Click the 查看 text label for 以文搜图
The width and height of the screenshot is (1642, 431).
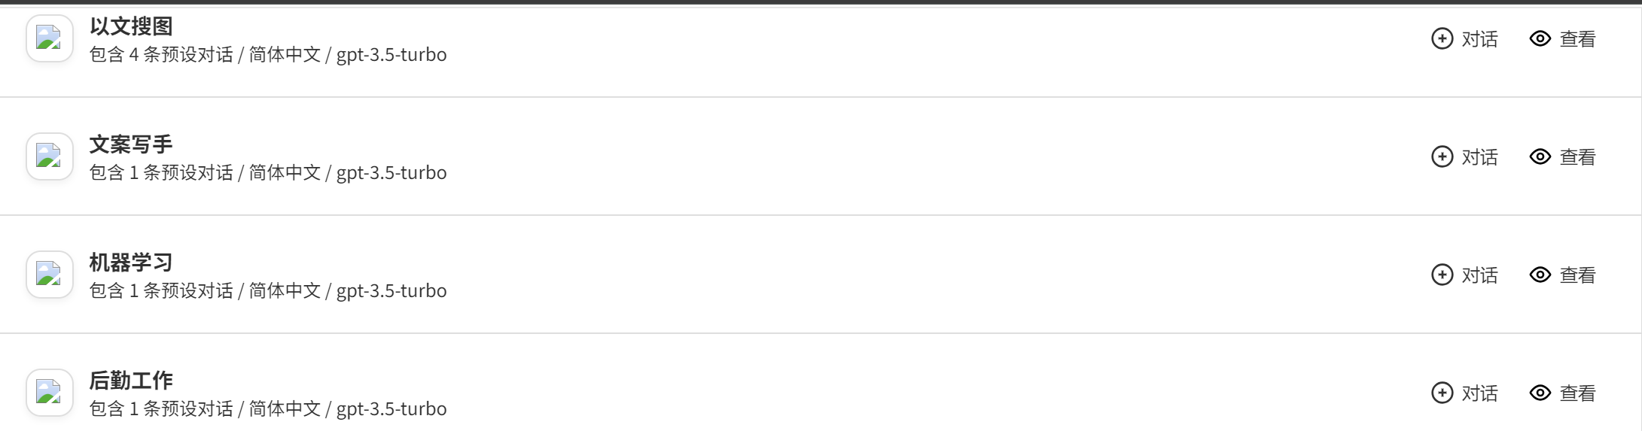coord(1577,39)
